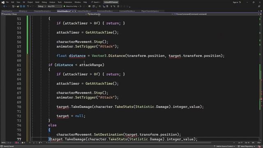Image resolution: width=263 pixels, height=148 pixels.
Task: Open the Edit menu
Action: (x=13, y=2)
